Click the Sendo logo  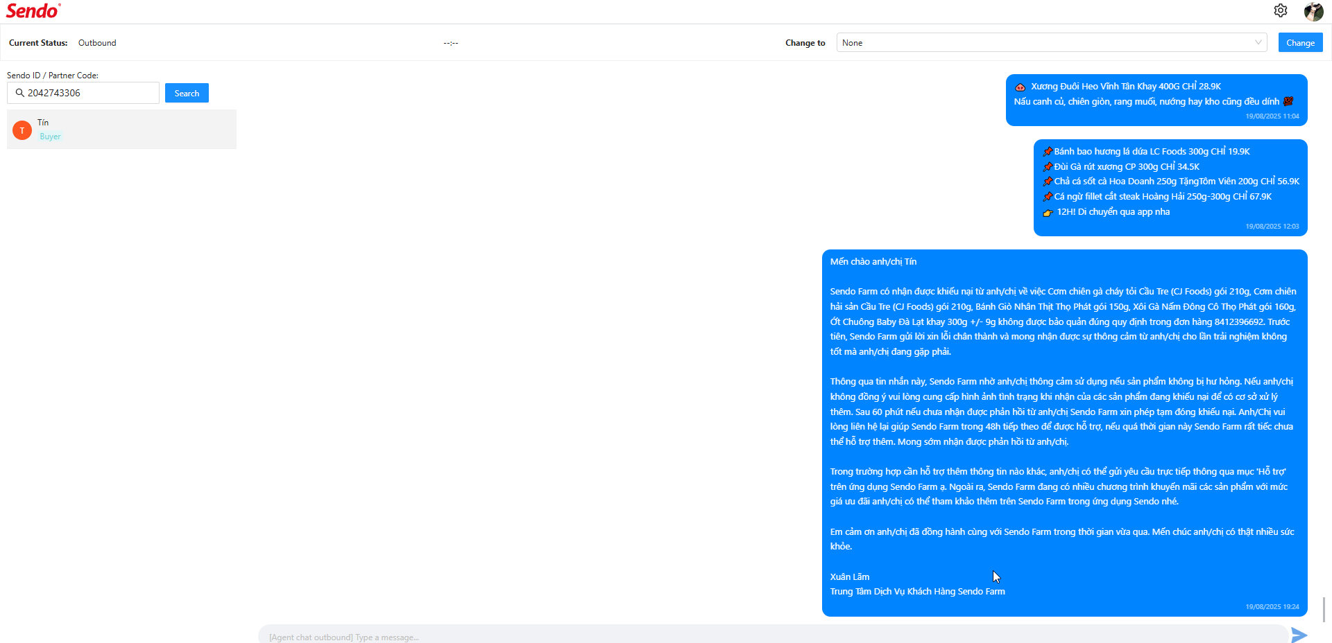(33, 11)
